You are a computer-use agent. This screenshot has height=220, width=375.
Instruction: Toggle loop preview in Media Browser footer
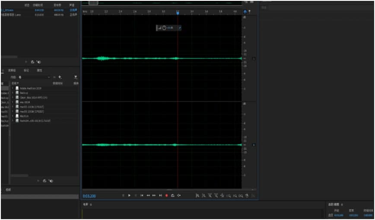click(x=44, y=181)
